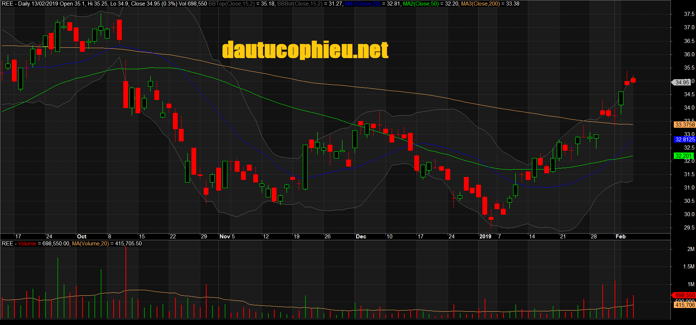
Task: Click the 37.5 price axis label
Action: tap(689, 14)
